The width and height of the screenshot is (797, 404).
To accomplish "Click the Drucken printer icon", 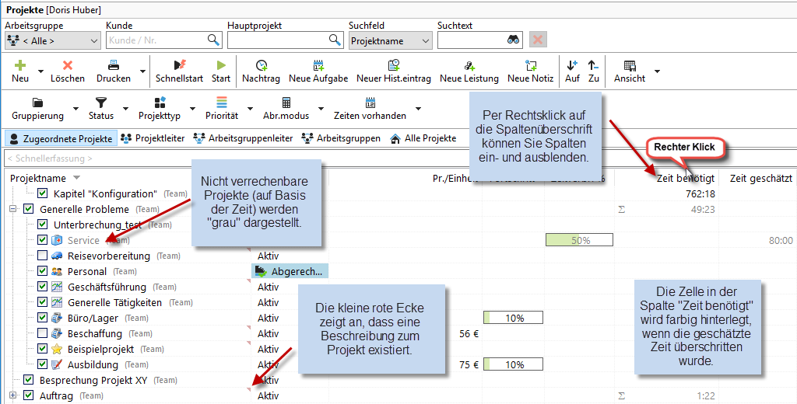I will coord(113,66).
